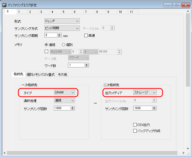Viewport: 192px width, 157px height.
Task: Click the vertical scrollbar down arrow
Action: click(188, 148)
